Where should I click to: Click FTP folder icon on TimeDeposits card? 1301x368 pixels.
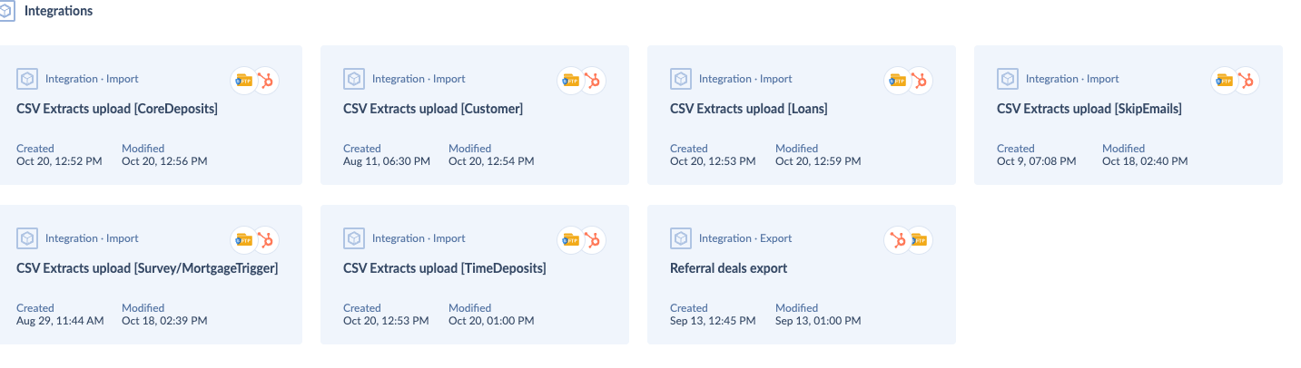pyautogui.click(x=571, y=240)
